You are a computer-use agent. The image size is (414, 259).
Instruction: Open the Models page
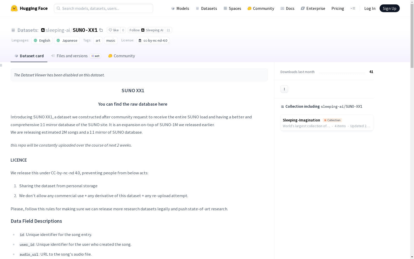click(180, 8)
